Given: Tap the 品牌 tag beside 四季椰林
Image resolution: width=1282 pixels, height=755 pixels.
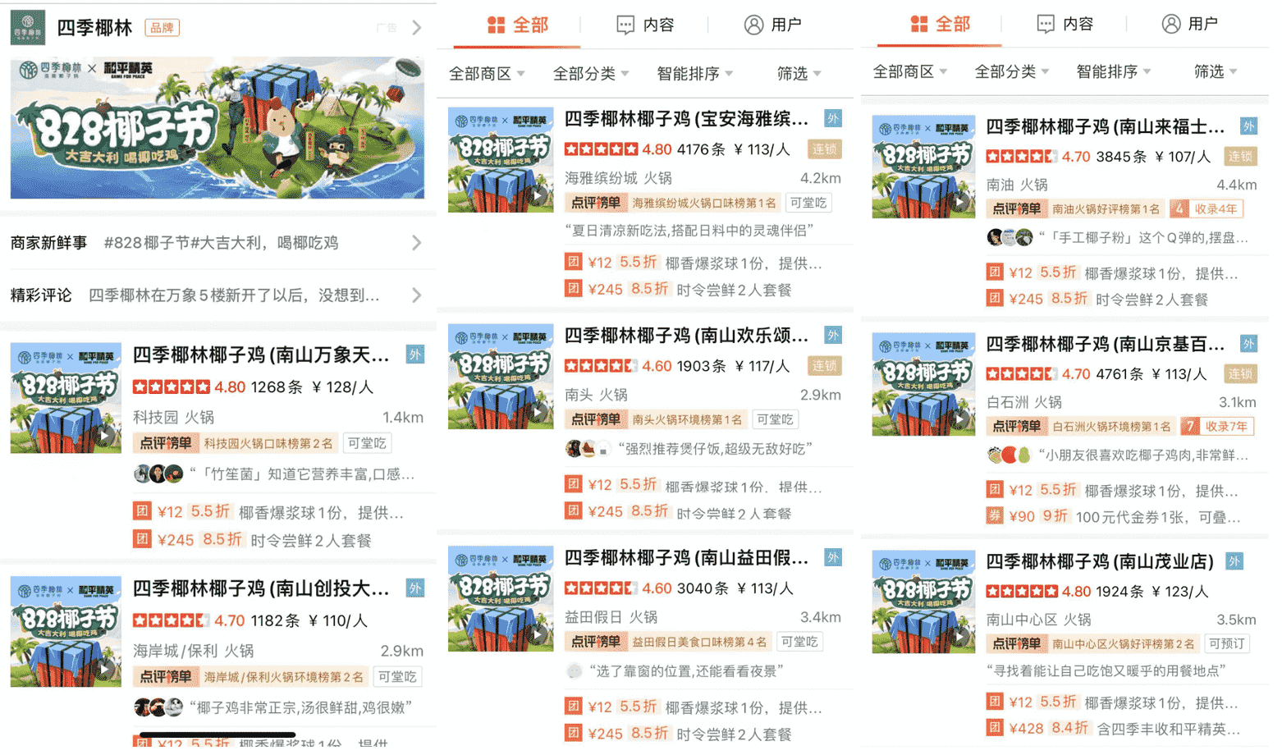Looking at the screenshot, I should 162,28.
